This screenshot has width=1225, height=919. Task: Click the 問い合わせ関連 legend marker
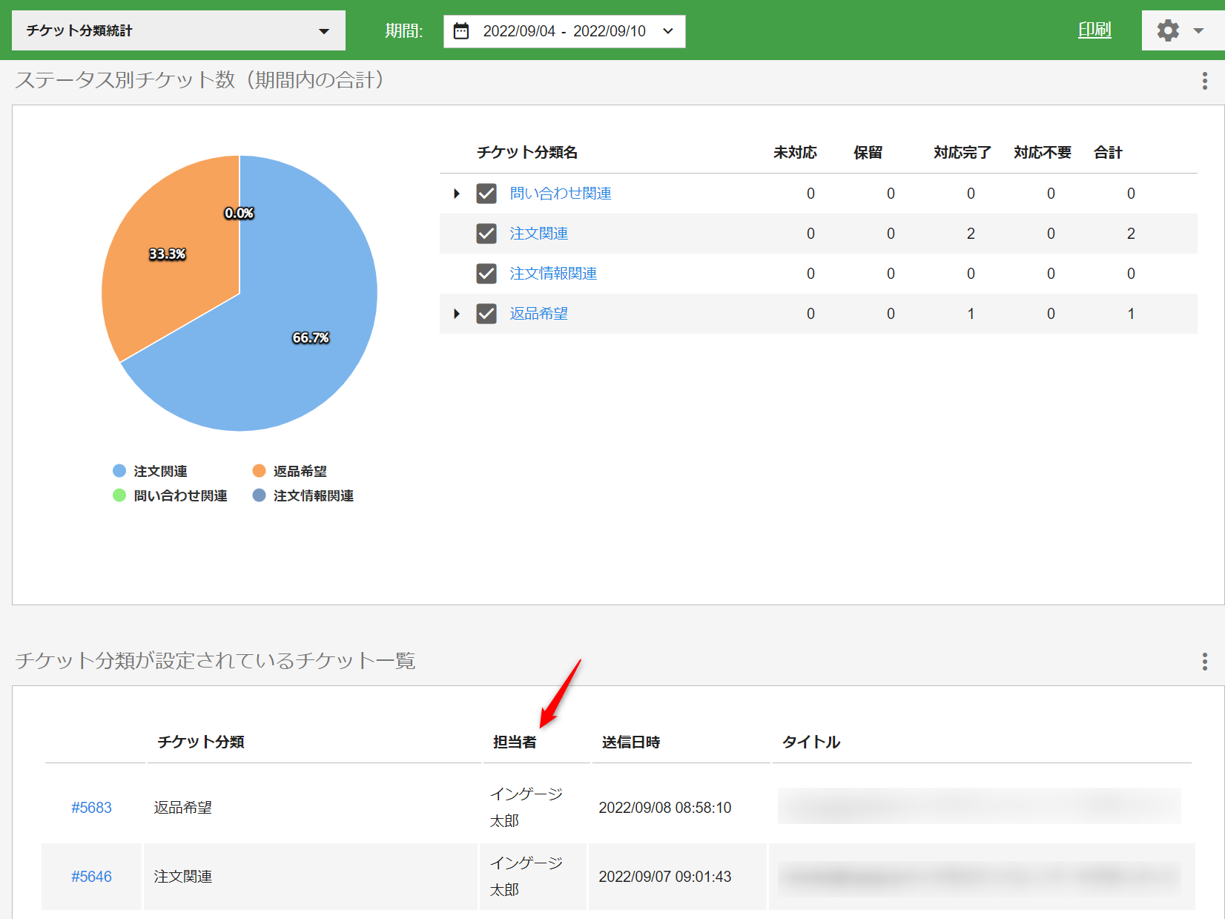pos(119,495)
